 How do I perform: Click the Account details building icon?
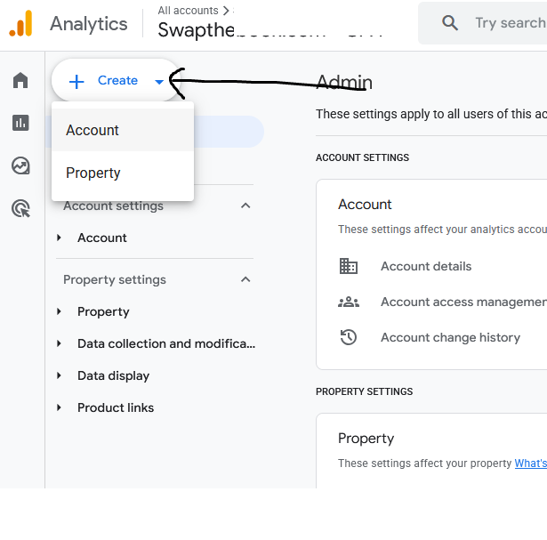tap(348, 266)
